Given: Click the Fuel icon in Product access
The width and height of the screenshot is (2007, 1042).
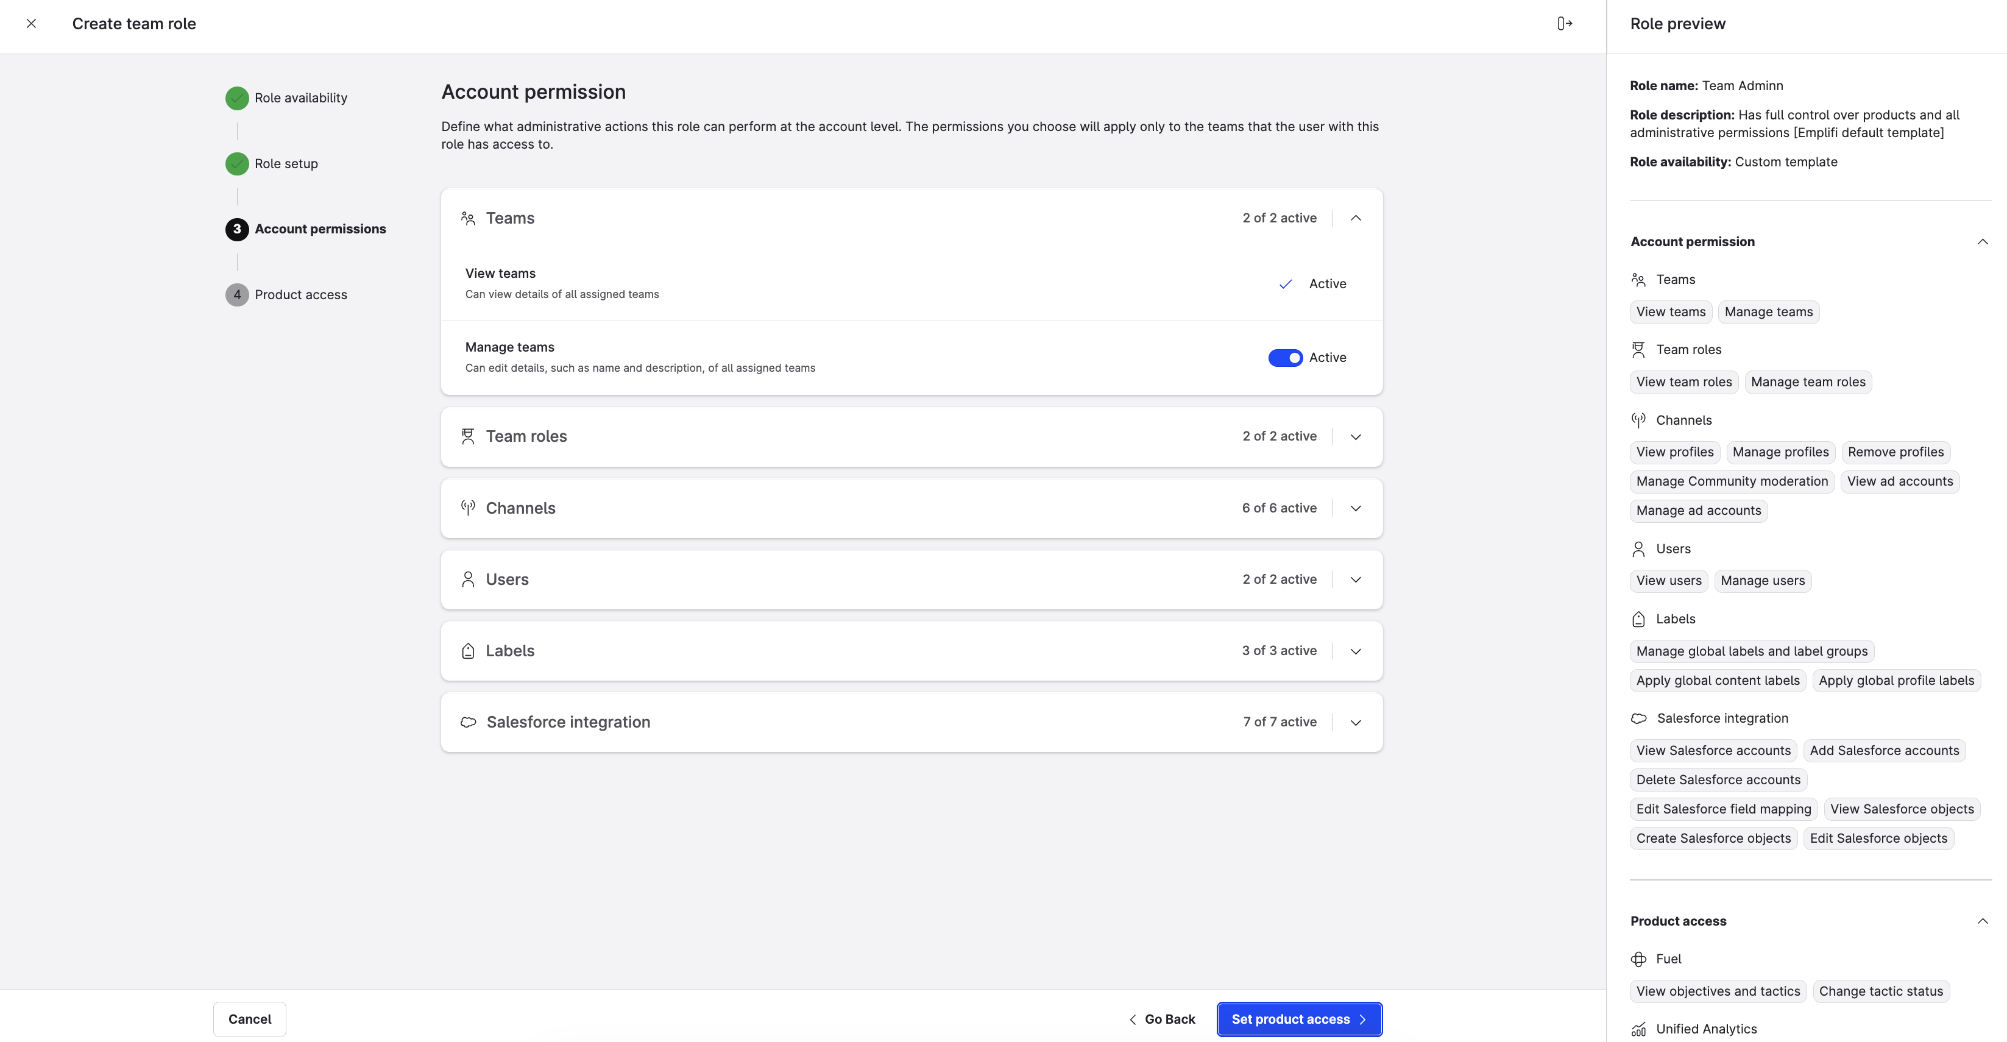Looking at the screenshot, I should coord(1638,959).
